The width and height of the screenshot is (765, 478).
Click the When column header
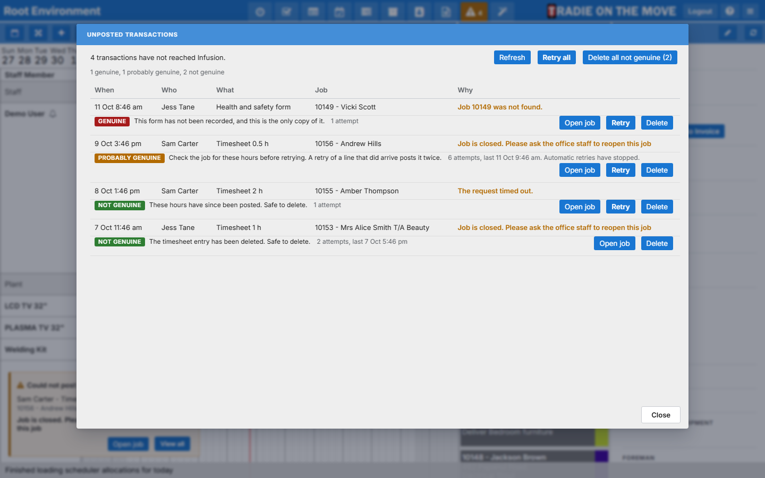[x=104, y=90]
